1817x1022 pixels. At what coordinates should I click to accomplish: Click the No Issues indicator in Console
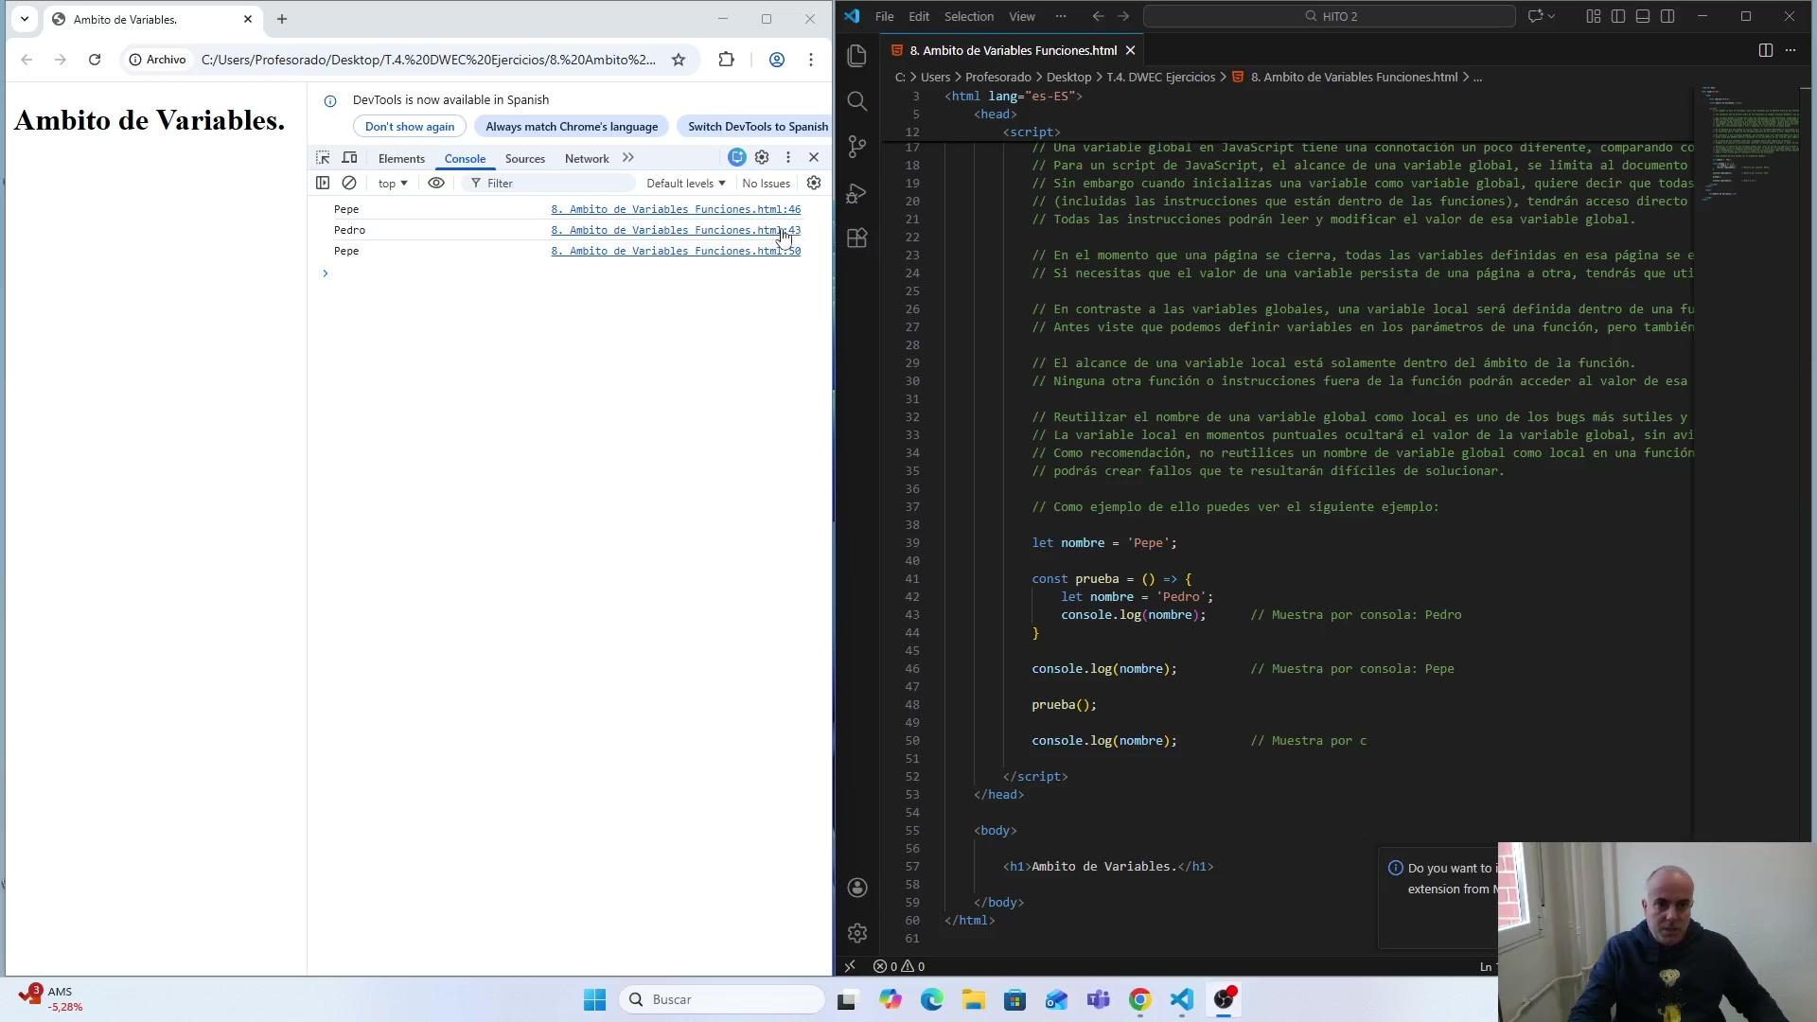click(x=767, y=183)
